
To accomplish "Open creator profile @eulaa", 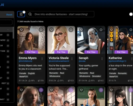I will pos(82,61).
